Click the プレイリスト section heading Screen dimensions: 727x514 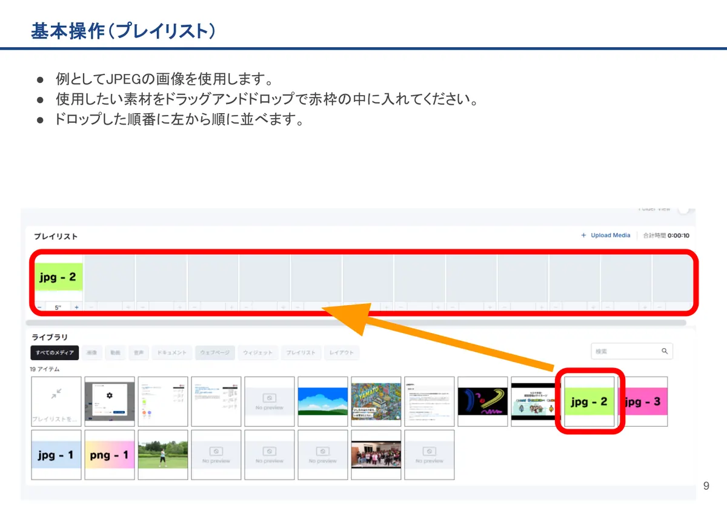point(56,237)
